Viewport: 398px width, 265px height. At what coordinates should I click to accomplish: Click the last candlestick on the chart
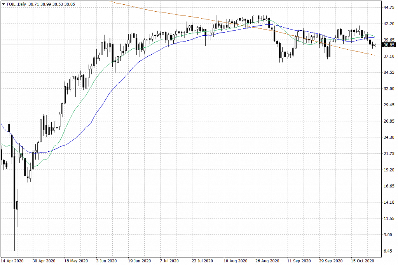tap(375, 45)
